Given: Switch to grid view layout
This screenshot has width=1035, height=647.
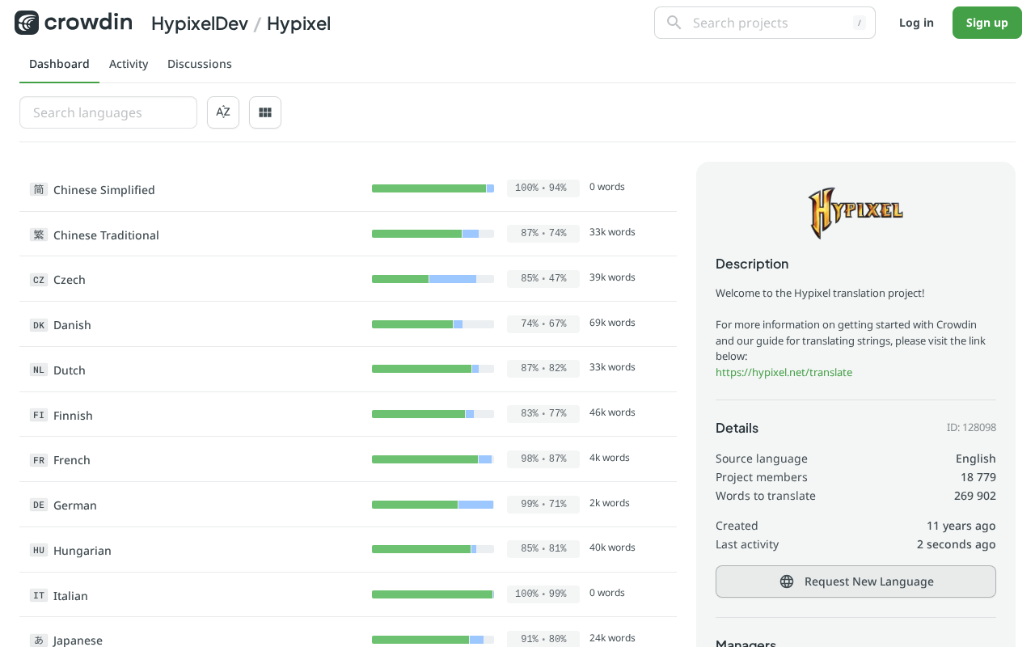Looking at the screenshot, I should pos(265,112).
